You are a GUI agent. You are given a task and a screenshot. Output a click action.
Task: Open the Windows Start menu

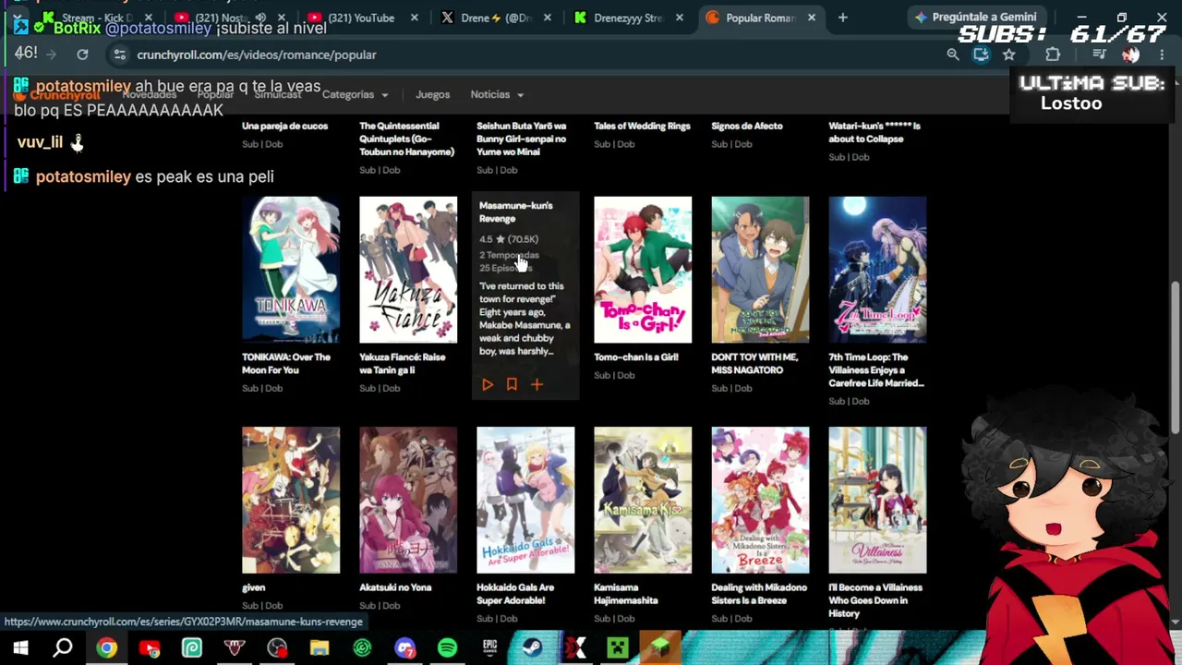pos(20,647)
